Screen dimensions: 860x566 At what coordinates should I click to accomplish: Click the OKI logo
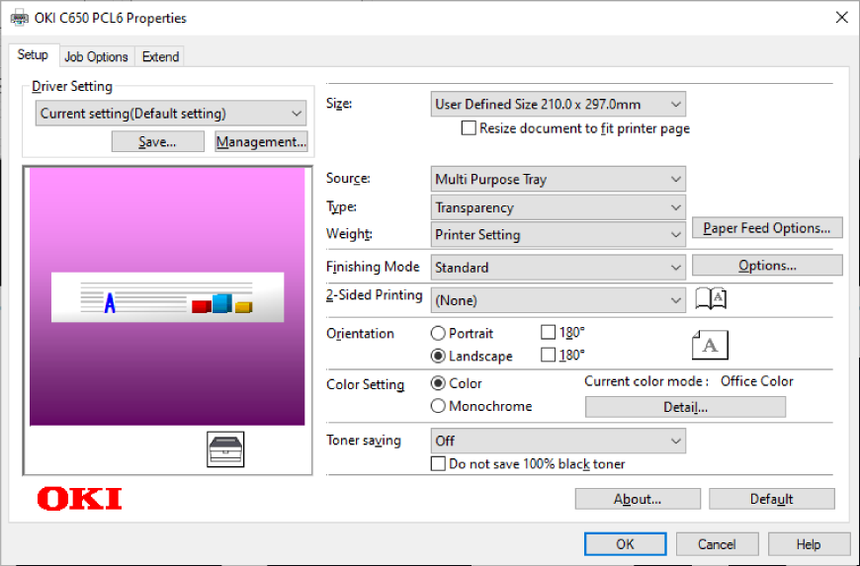click(79, 499)
